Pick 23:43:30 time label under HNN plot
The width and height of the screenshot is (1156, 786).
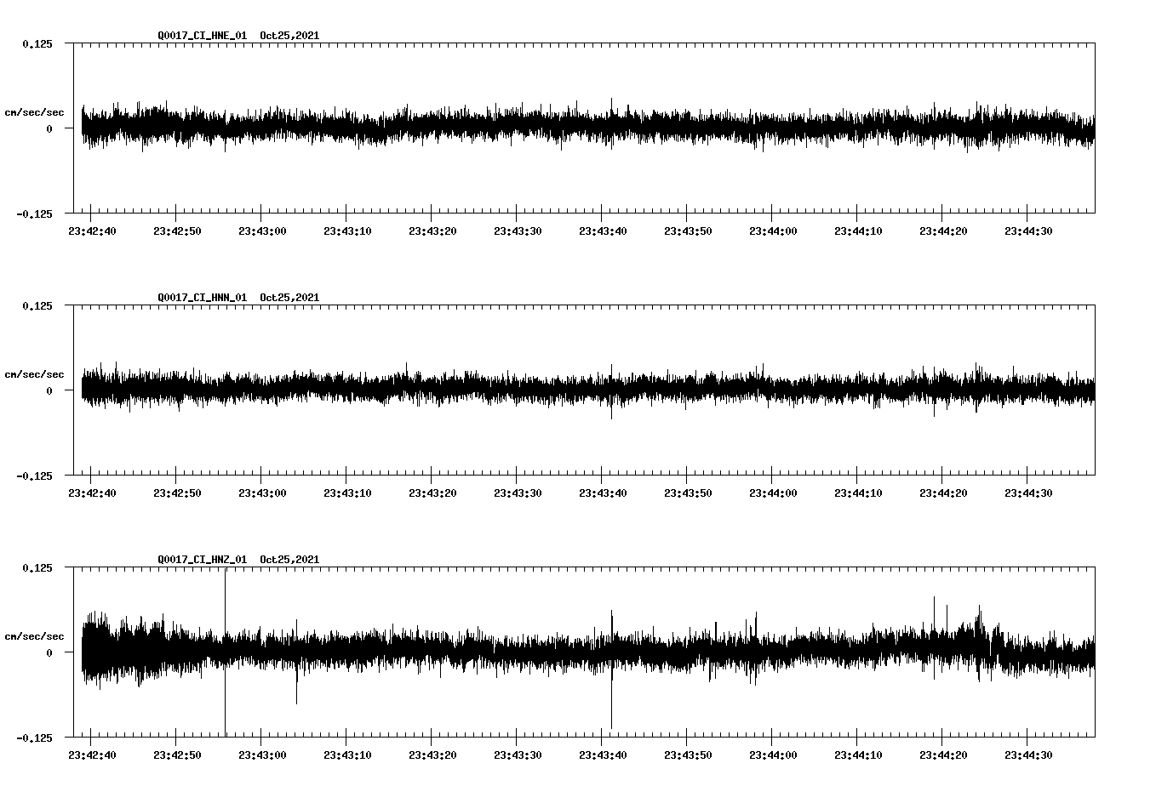point(518,493)
